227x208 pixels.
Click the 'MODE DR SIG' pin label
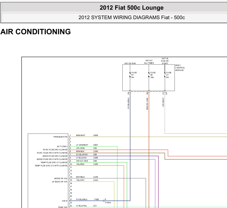(x=61, y=178)
